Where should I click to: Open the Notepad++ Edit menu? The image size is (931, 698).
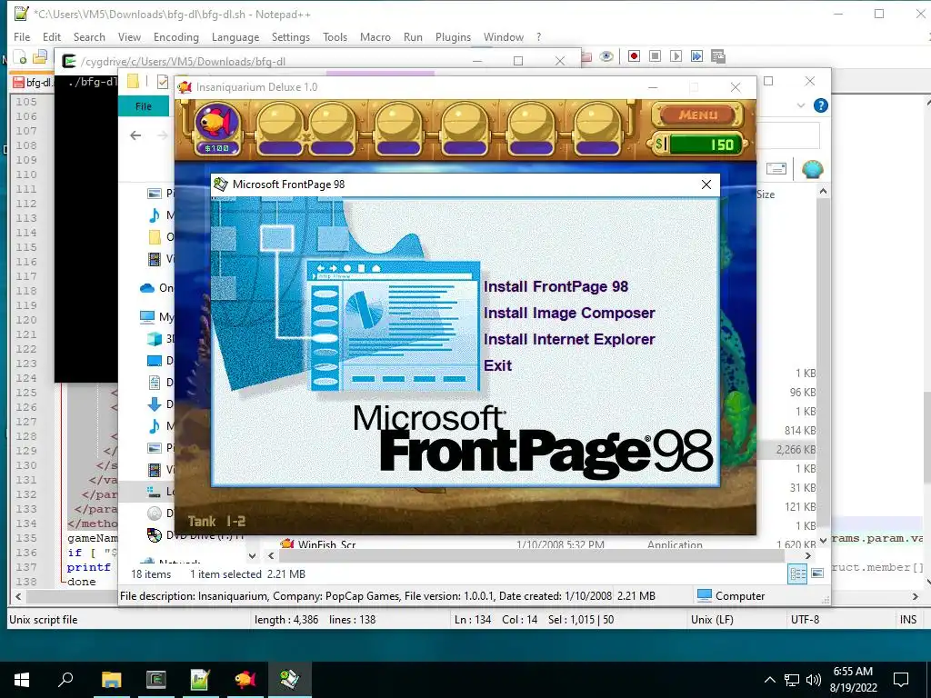tap(52, 36)
